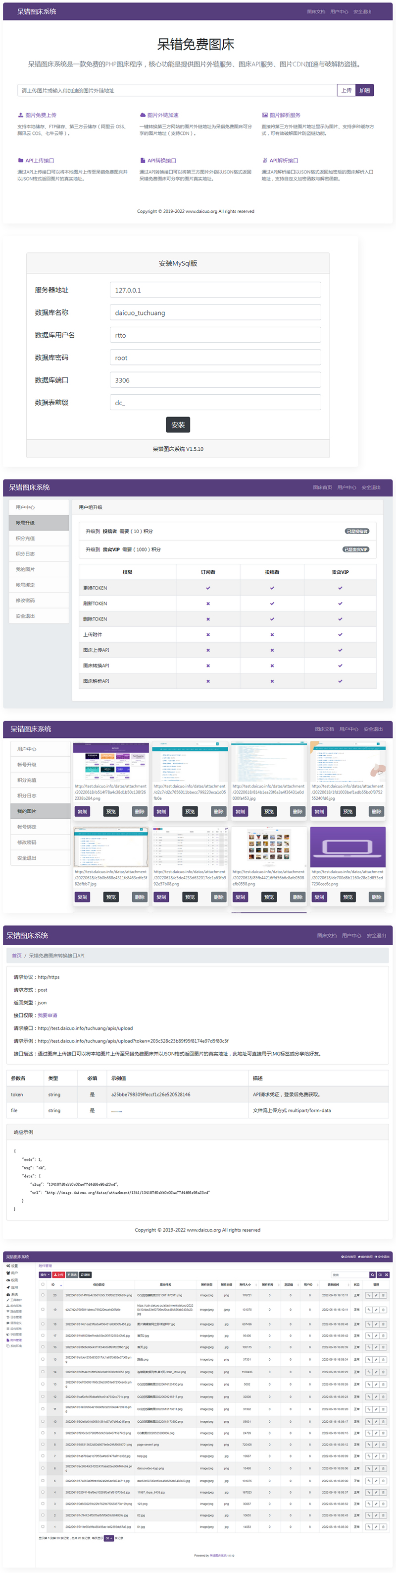396x1573 pixels.
Task: Click the edit pencil icon for row 20
Action: (x=376, y=1295)
